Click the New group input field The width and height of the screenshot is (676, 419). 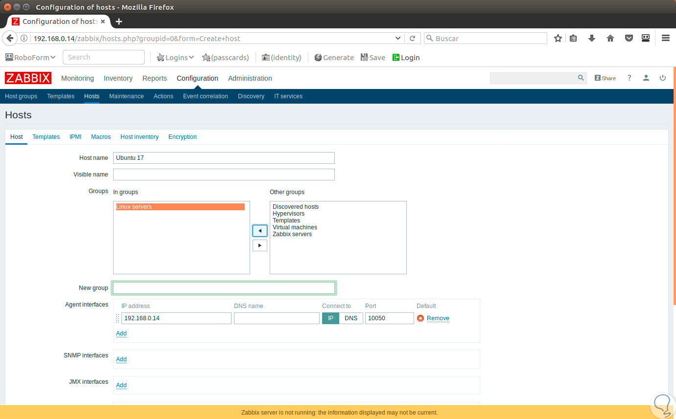tap(224, 288)
